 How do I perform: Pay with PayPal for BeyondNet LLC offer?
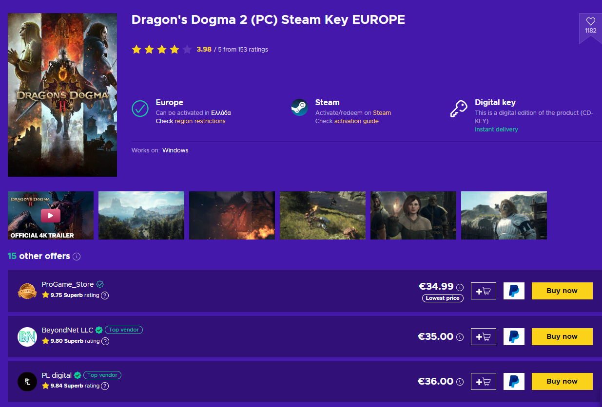[514, 336]
